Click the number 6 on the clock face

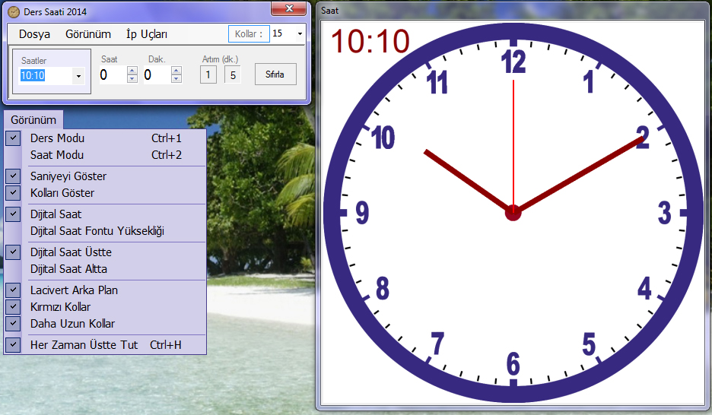(x=513, y=365)
